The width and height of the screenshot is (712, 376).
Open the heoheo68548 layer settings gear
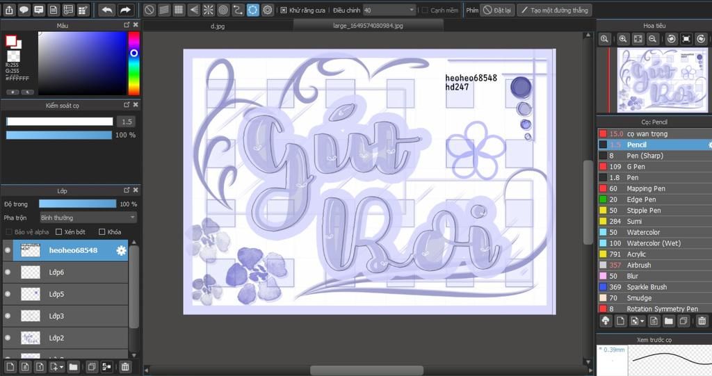click(x=121, y=250)
